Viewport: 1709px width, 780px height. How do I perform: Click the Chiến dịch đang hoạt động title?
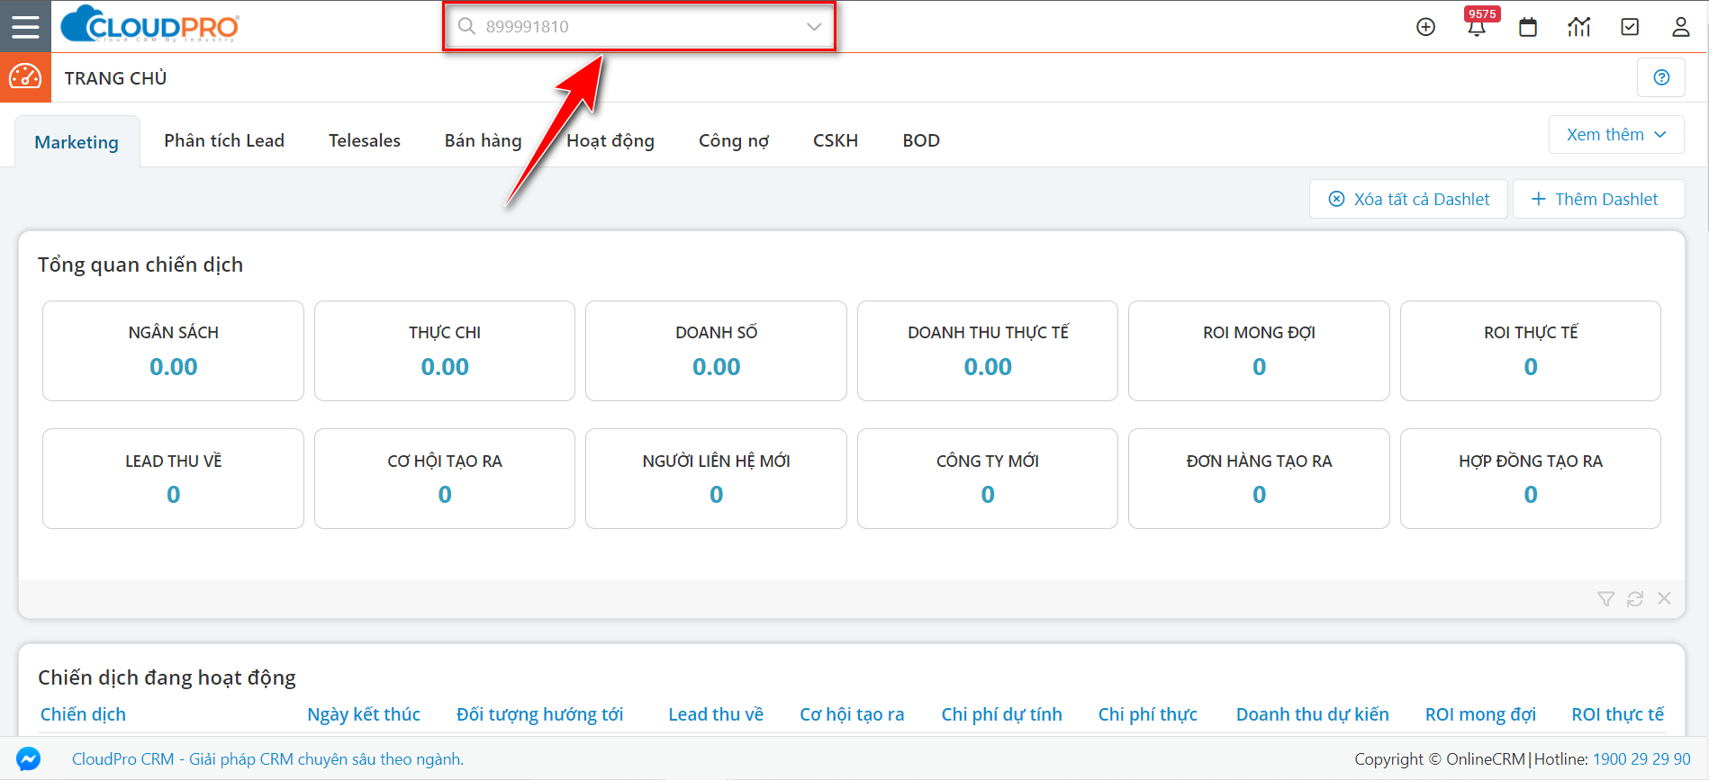[167, 677]
